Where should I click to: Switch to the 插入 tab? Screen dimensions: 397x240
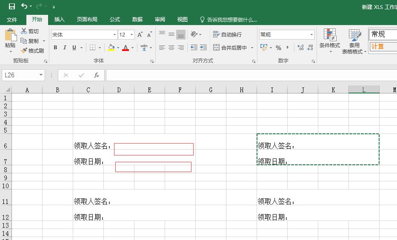click(x=60, y=20)
